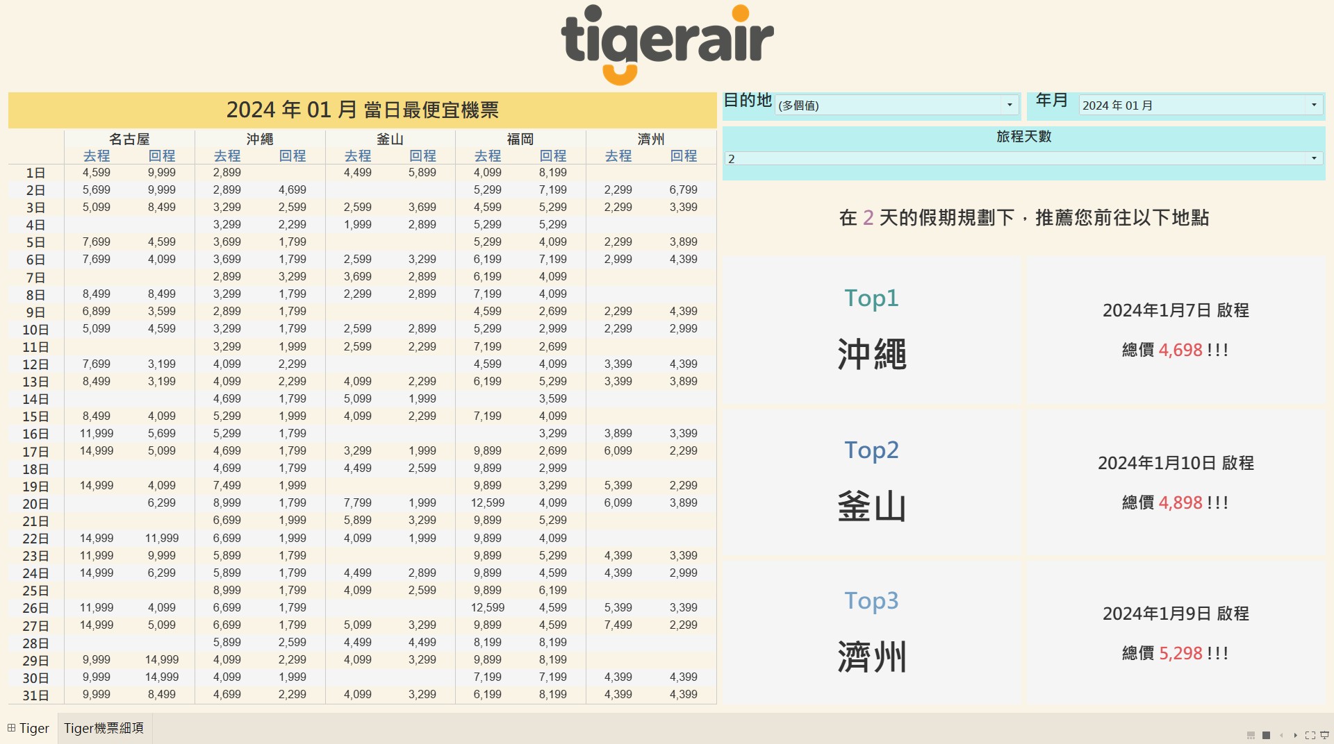Click the Top1 沖繩 recommendation card
1334x744 pixels.
click(x=871, y=330)
